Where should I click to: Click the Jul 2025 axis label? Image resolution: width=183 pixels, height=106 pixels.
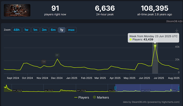[x=159, y=78]
